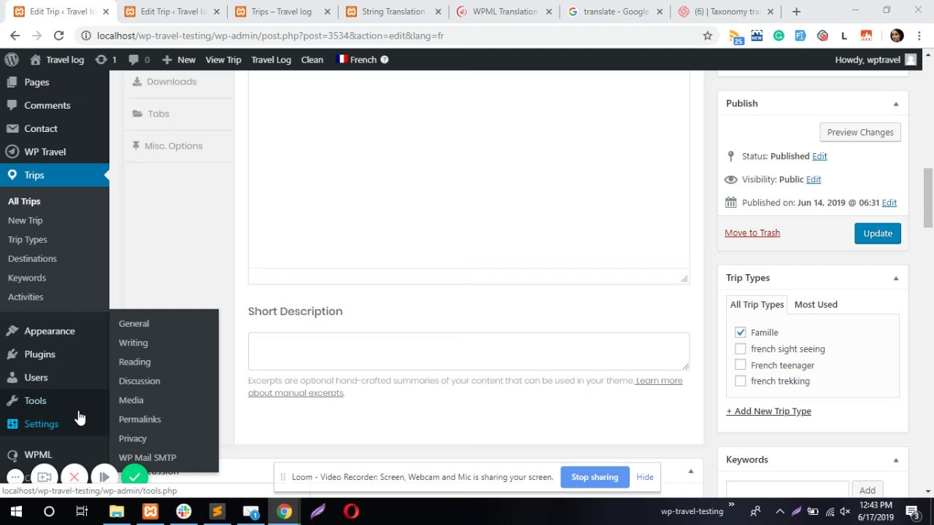Open the Appearance admin menu
The width and height of the screenshot is (934, 525).
tap(49, 331)
